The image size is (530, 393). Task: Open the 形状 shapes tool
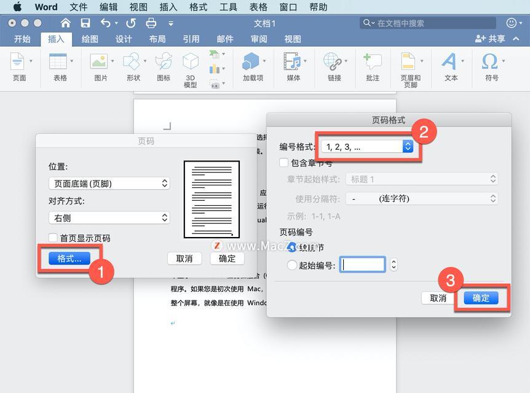[132, 61]
